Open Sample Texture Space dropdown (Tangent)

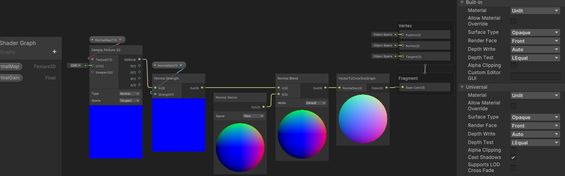[x=130, y=101]
